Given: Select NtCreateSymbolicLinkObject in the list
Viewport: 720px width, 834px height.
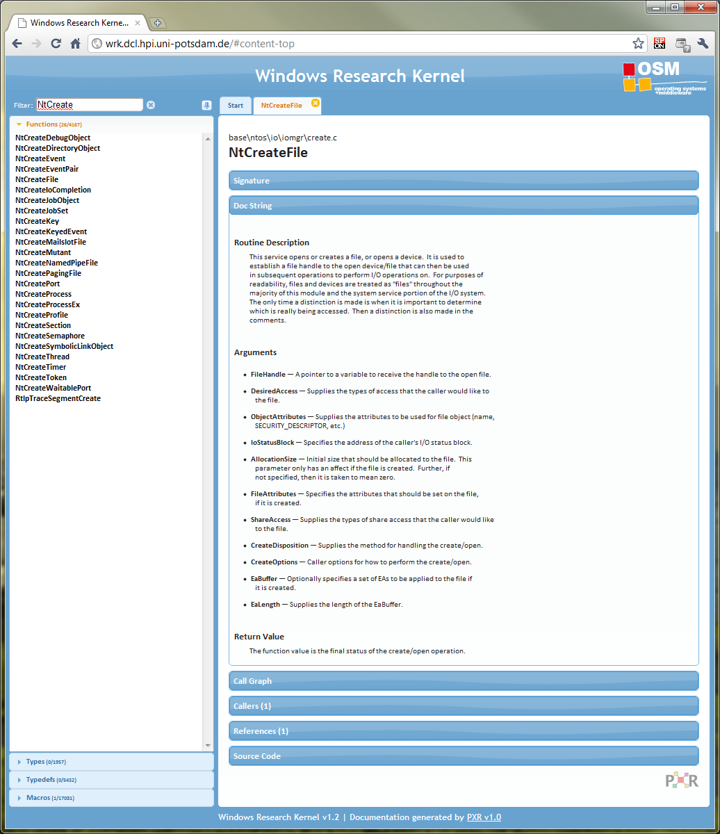Looking at the screenshot, I should 64,346.
